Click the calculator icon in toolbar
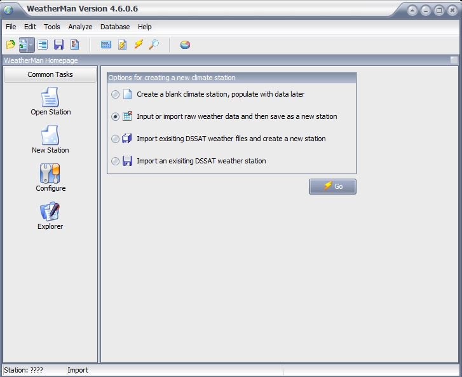Viewport: 462px width, 377px height. (106, 45)
